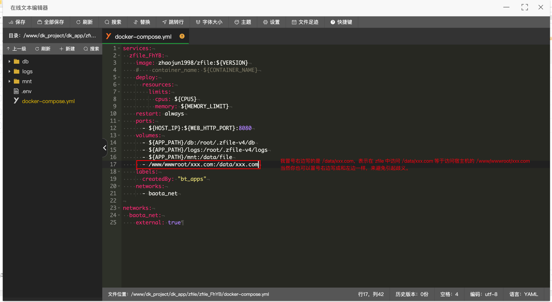Fold the services block at line 1
This screenshot has width=552, height=302.
click(119, 49)
